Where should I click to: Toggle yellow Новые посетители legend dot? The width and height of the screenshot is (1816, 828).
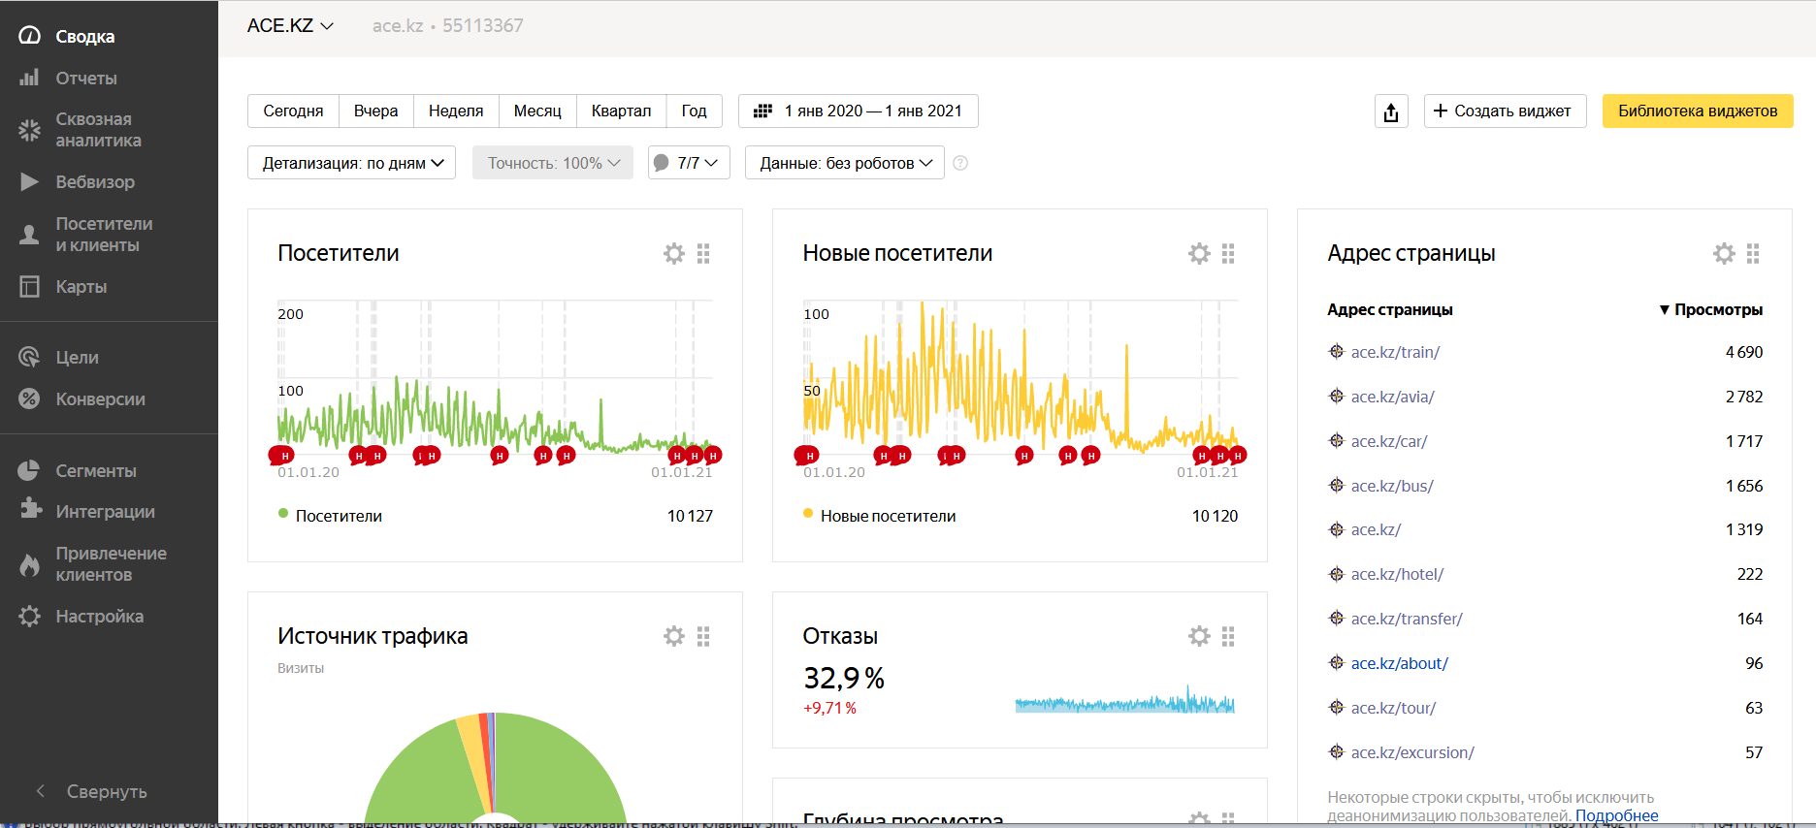point(808,514)
